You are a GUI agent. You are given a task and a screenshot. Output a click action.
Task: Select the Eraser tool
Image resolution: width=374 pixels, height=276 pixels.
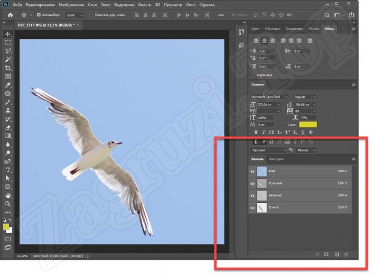8,127
